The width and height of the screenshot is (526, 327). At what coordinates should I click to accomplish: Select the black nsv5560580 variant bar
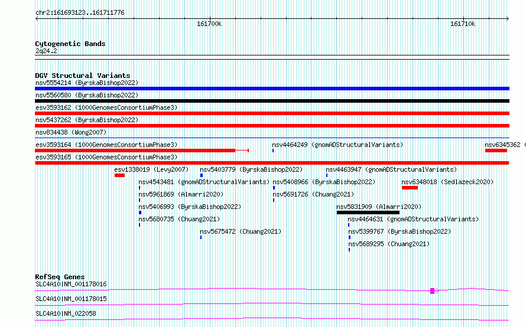(272, 101)
